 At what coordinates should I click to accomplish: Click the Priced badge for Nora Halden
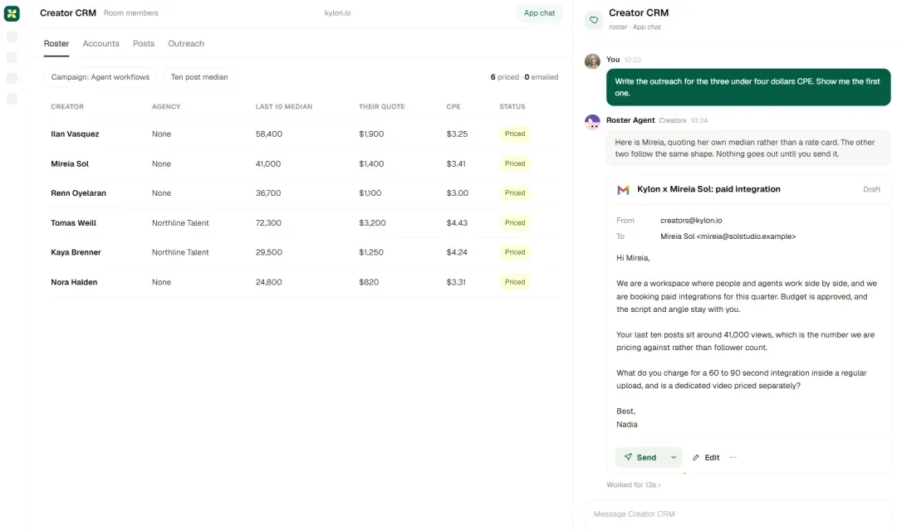[515, 282]
